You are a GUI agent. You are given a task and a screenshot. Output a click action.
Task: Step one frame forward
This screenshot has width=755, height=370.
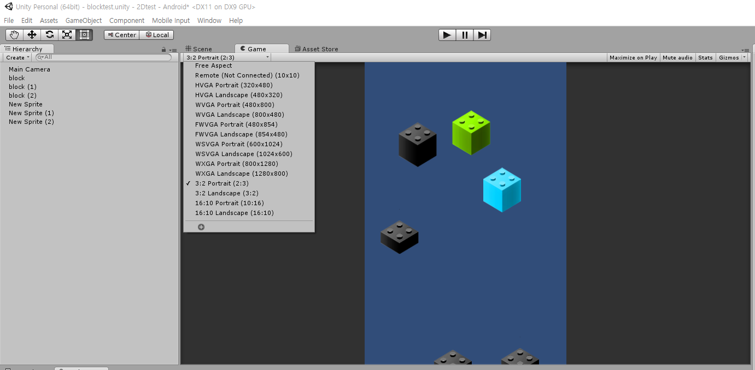pos(482,35)
